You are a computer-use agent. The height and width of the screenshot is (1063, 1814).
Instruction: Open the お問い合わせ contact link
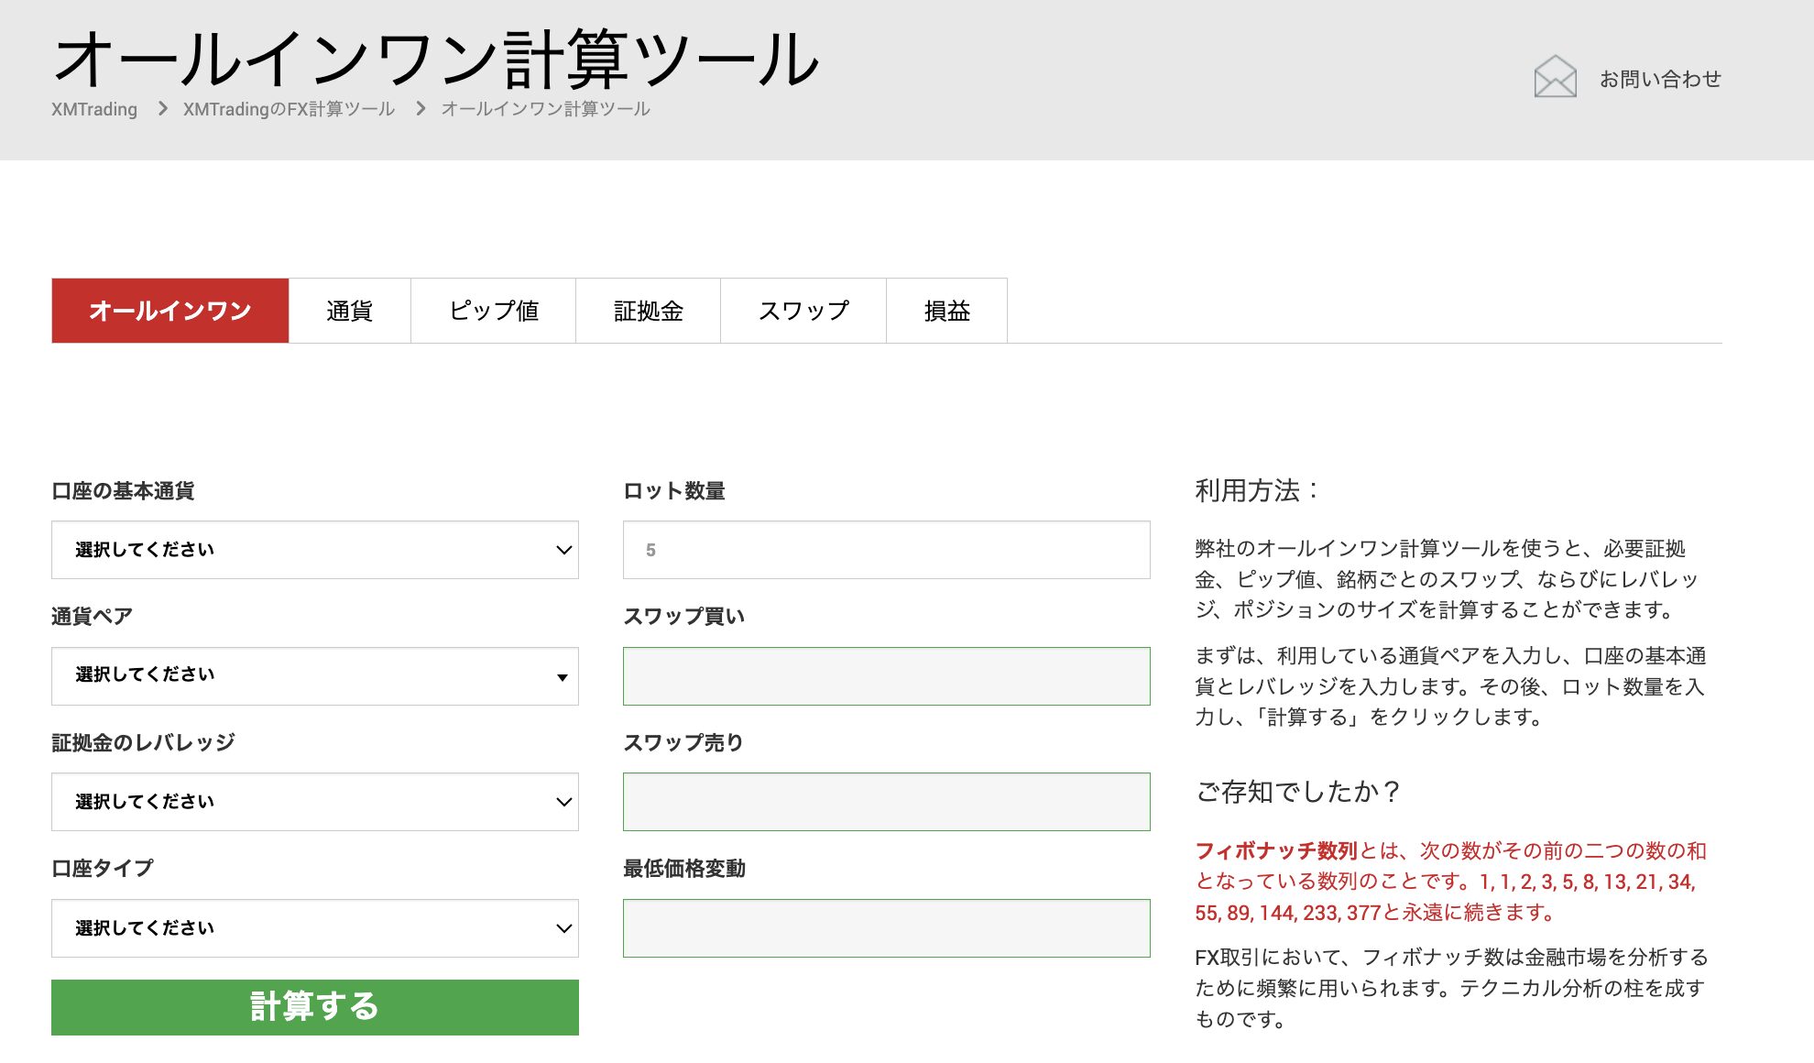(1659, 80)
